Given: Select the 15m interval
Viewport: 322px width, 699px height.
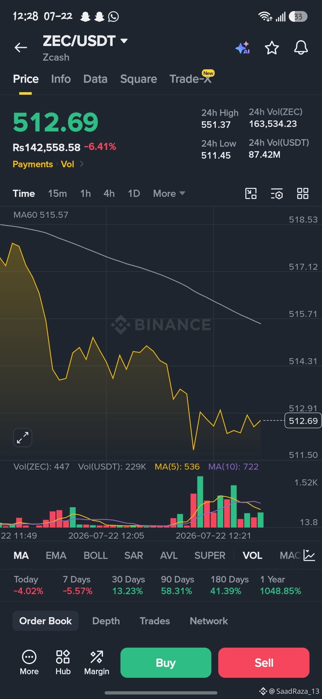Looking at the screenshot, I should click(58, 194).
